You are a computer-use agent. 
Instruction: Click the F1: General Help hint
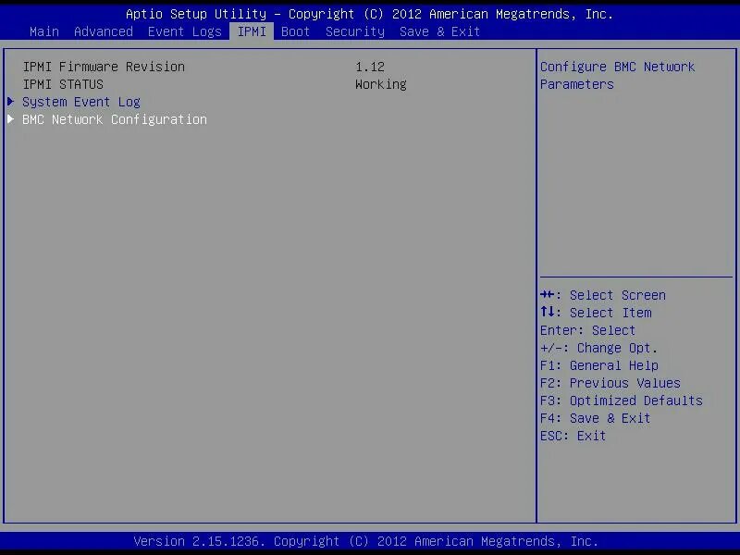pyautogui.click(x=598, y=365)
